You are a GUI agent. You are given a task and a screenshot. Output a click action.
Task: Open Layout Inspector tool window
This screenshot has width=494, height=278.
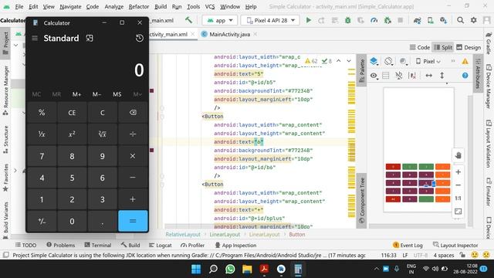point(455,245)
